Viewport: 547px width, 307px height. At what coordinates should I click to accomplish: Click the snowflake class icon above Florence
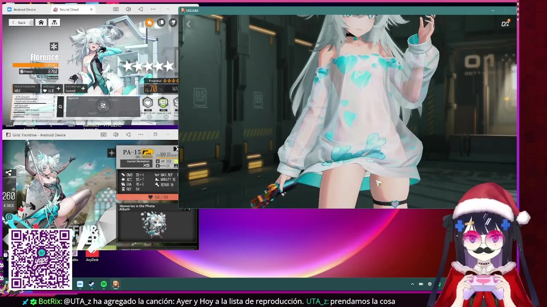[x=54, y=46]
